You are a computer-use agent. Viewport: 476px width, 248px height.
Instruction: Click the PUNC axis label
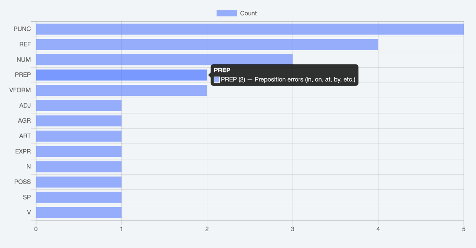tap(22, 29)
